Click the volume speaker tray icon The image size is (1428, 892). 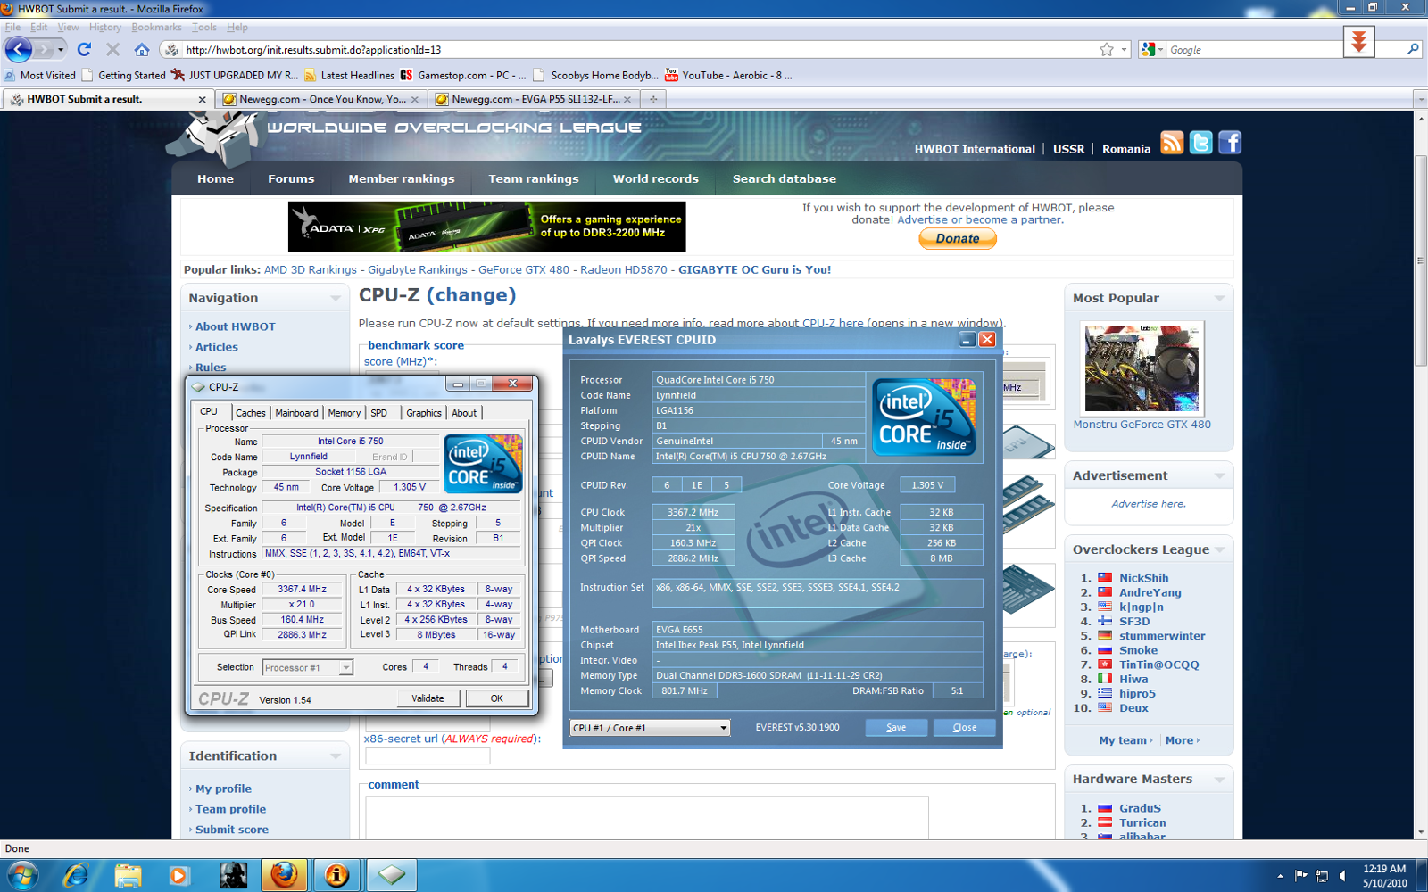tap(1343, 876)
